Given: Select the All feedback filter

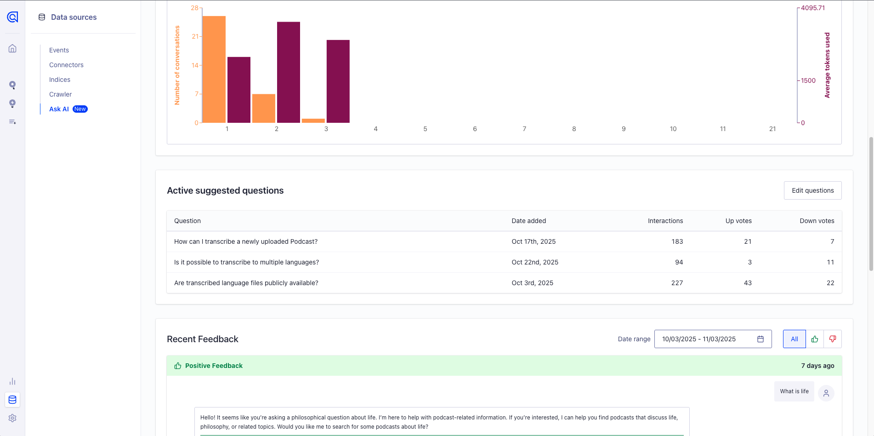Looking at the screenshot, I should [x=794, y=339].
